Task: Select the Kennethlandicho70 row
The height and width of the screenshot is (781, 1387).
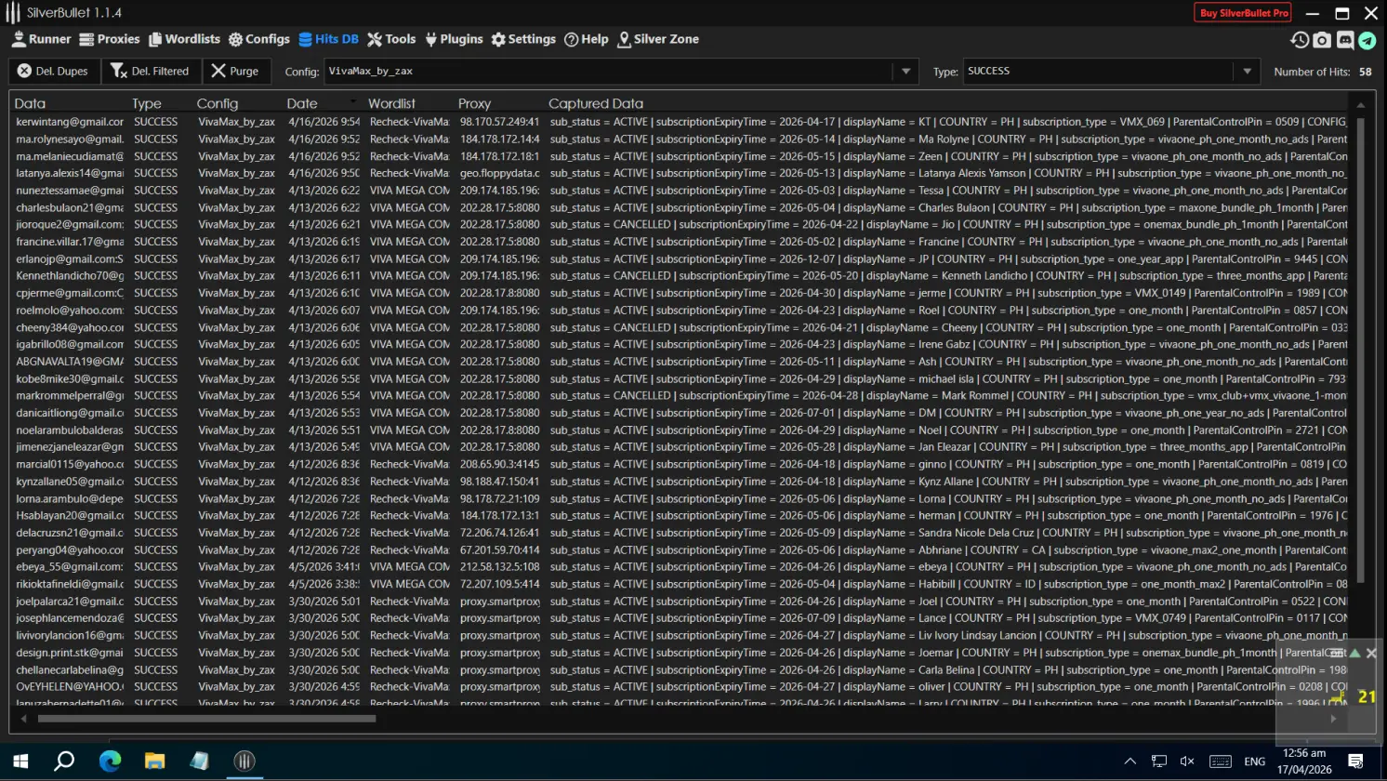Action: pos(680,275)
